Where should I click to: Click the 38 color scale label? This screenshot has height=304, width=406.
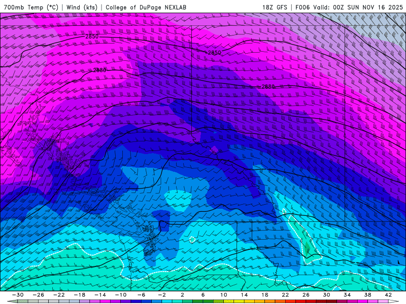367,295
